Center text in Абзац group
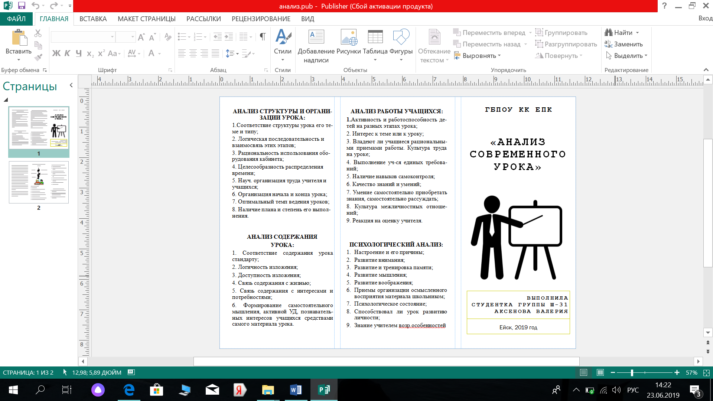Screen dimensions: 713x401 pos(193,53)
